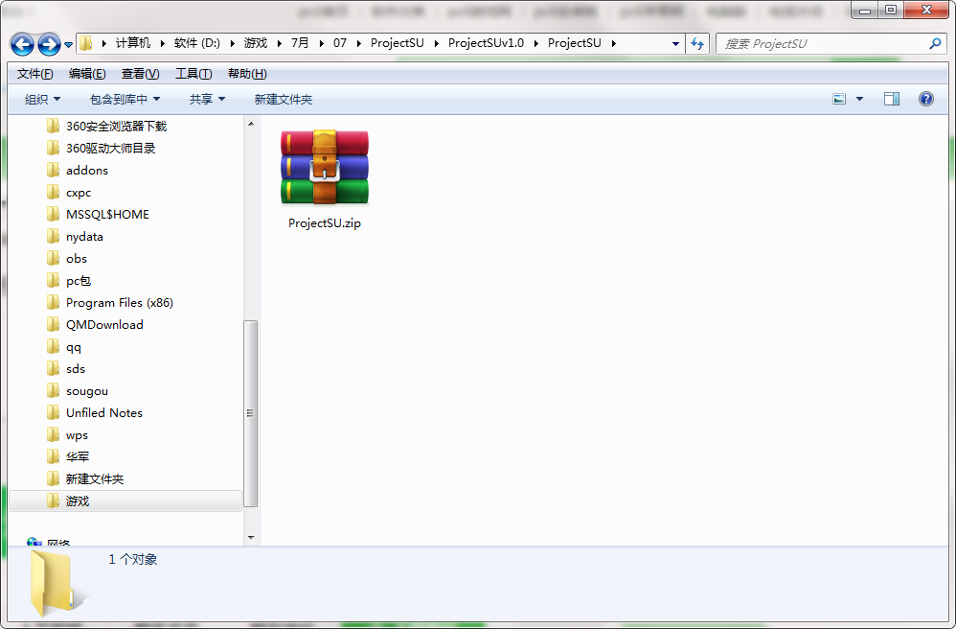Click the Unfiled Notes folder icon
956x629 pixels.
(53, 413)
